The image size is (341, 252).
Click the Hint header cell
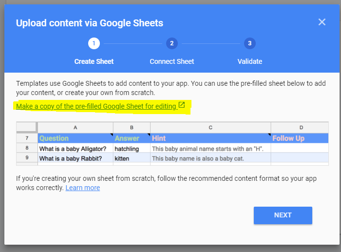(x=210, y=138)
